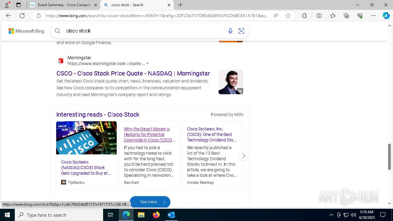393x221 pixels.
Task: Open the Extensions icon
Action: (304, 16)
